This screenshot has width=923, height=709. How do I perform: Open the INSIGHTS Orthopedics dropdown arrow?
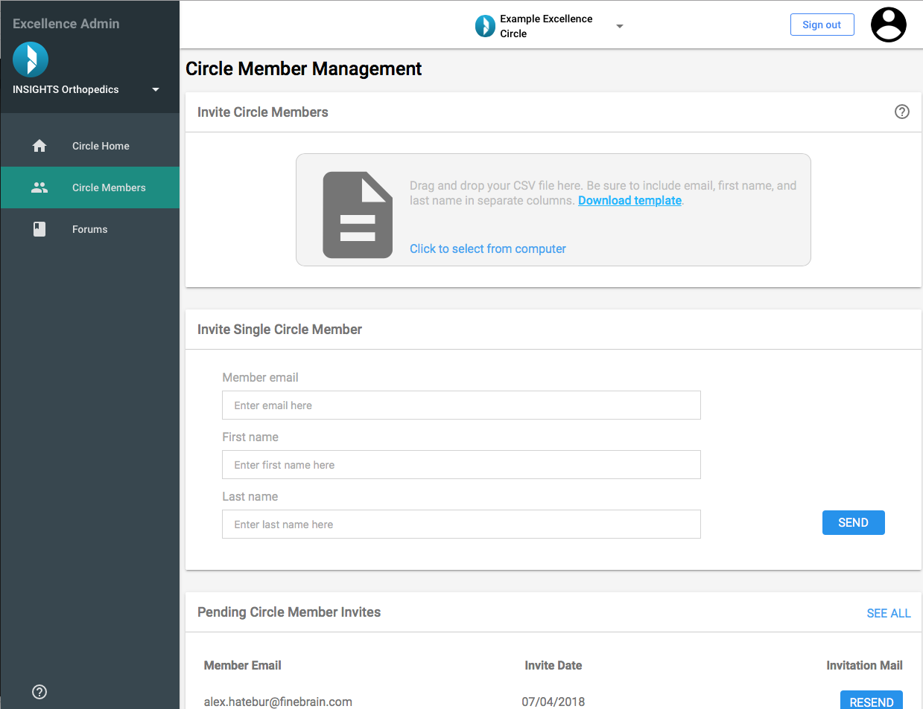point(156,90)
